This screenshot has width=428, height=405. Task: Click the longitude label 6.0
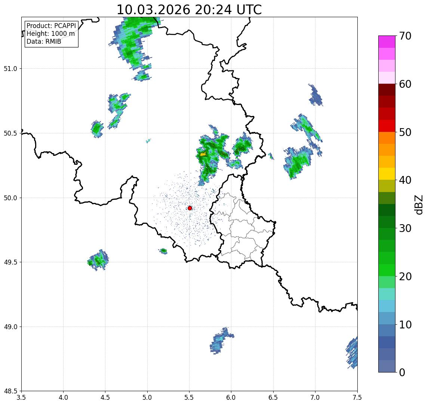[231, 398]
